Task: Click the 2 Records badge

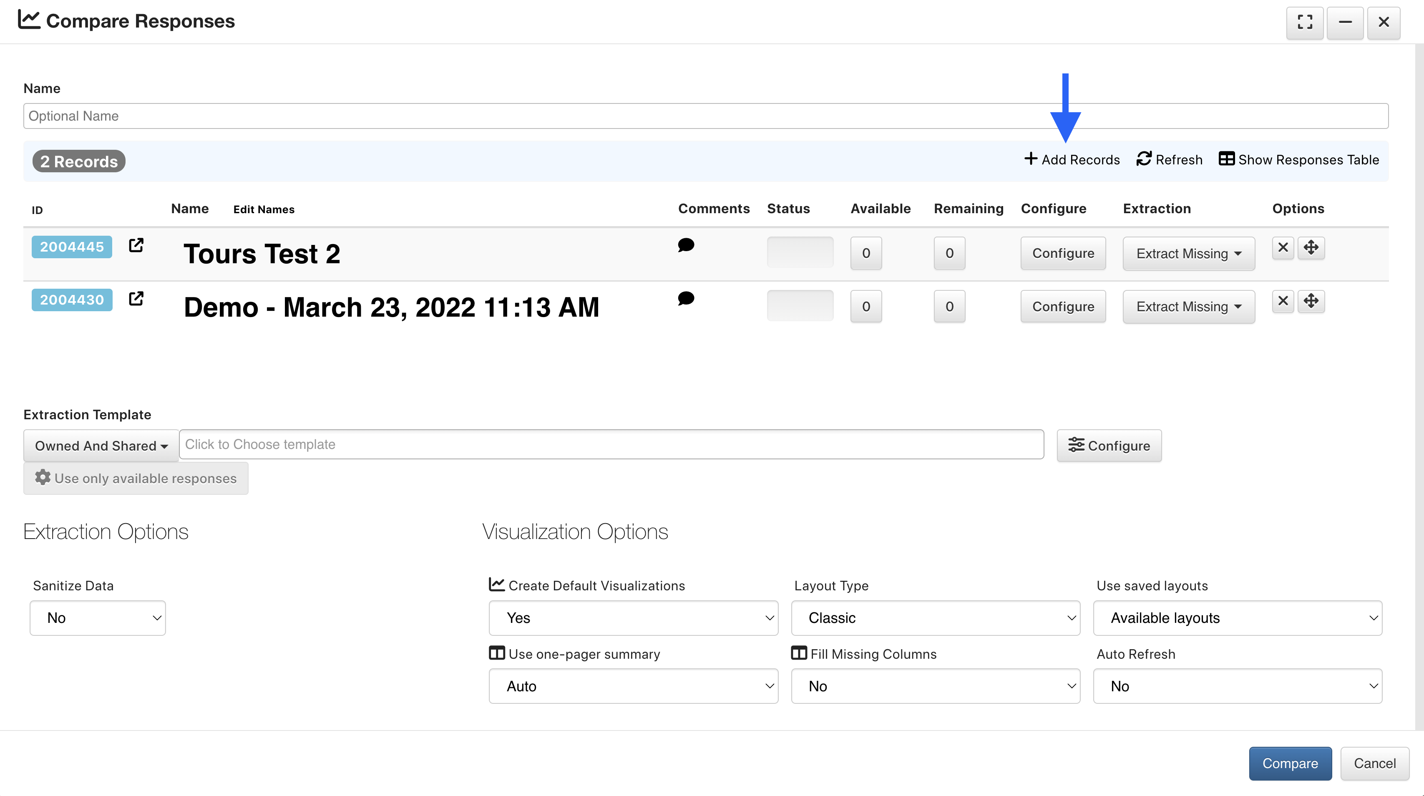Action: [78, 161]
